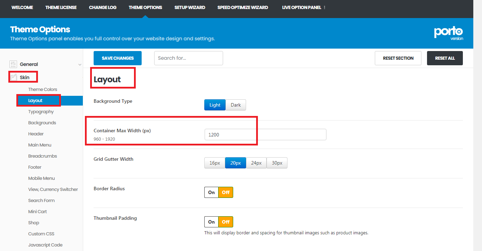Open Typography settings in sidebar

tap(41, 111)
